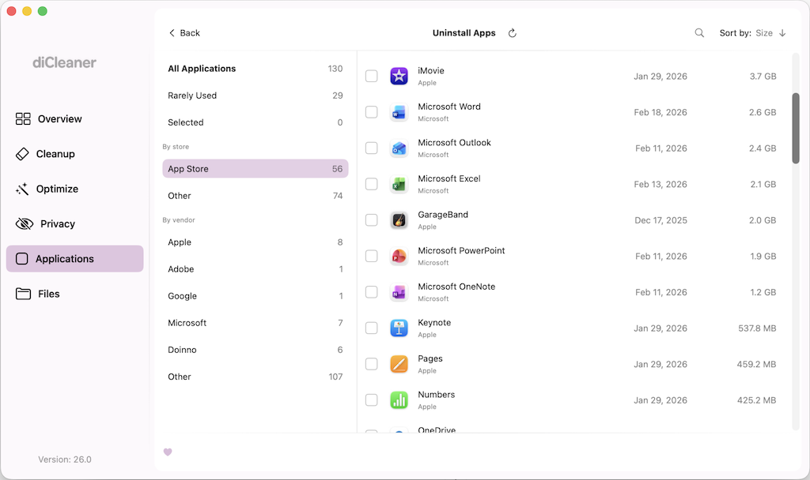Image resolution: width=810 pixels, height=480 pixels.
Task: Click the Microsoft Outlook app icon
Action: [x=399, y=148]
